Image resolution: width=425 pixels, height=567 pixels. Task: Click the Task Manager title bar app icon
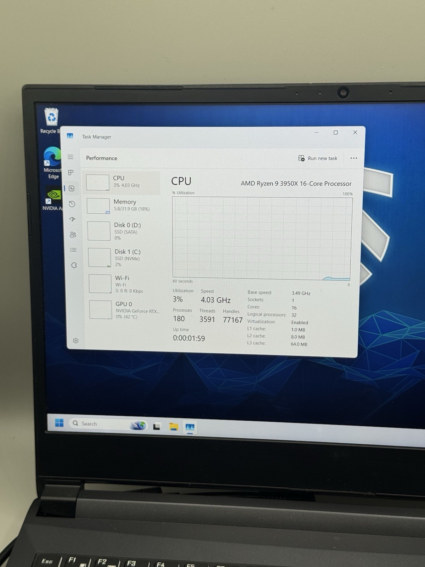(70, 136)
